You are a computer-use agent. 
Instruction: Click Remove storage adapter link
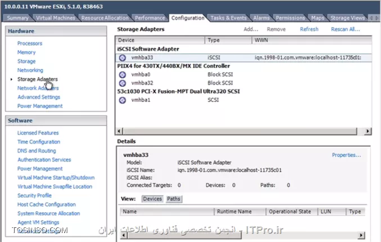tap(276, 29)
